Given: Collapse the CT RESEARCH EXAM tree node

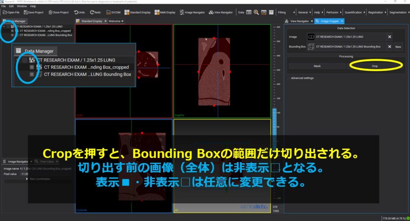Looking at the screenshot, I should 4,27.
